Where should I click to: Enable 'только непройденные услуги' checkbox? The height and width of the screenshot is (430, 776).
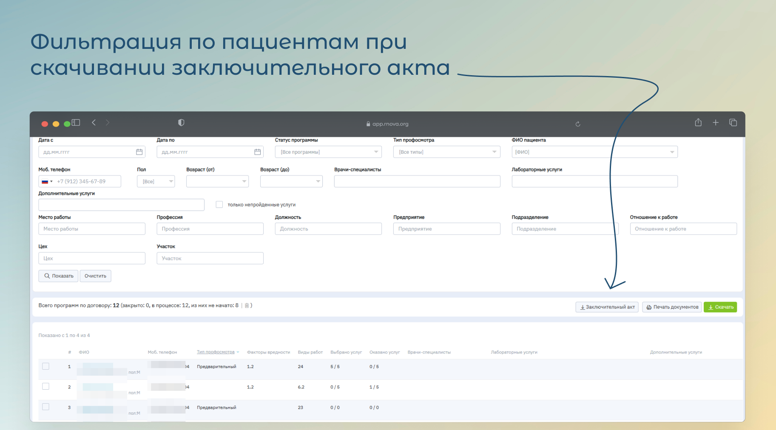click(x=219, y=205)
